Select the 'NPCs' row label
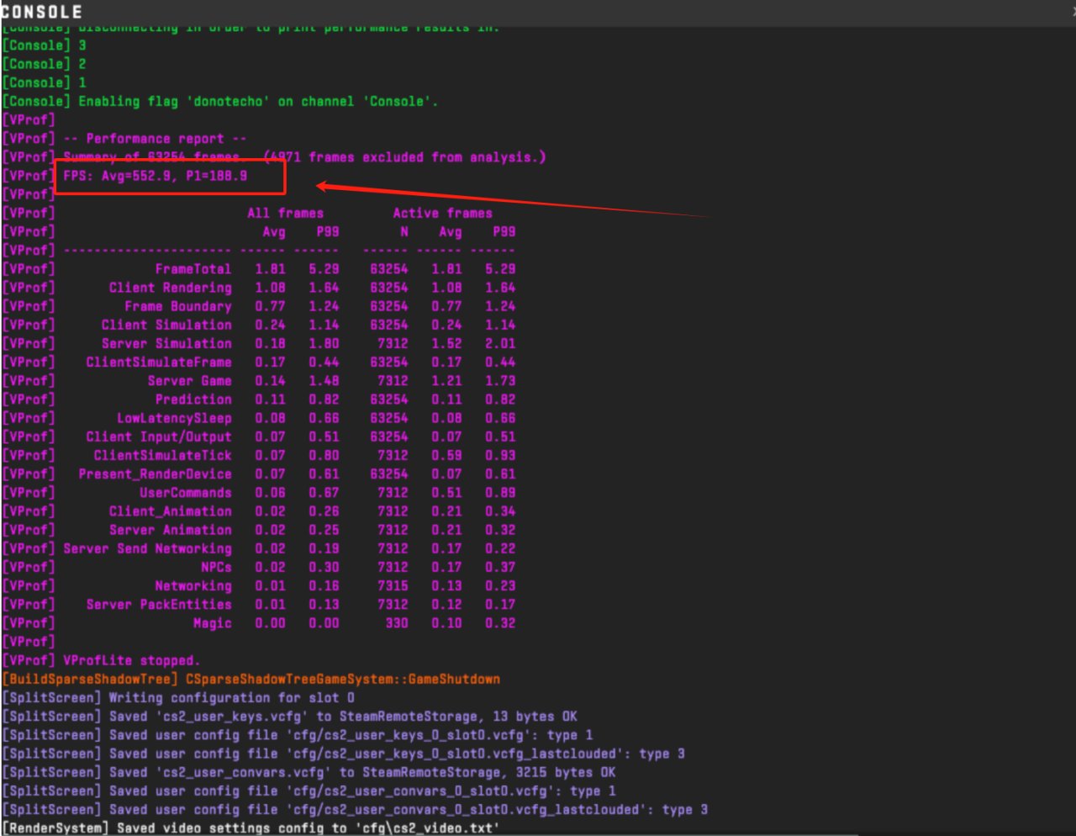1076x836 pixels. [216, 567]
